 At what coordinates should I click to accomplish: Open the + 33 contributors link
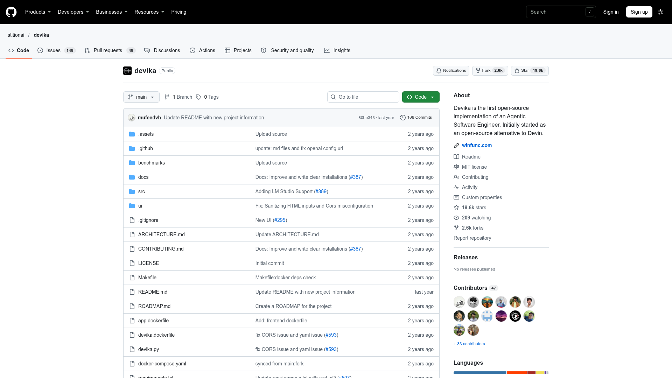tap(469, 344)
